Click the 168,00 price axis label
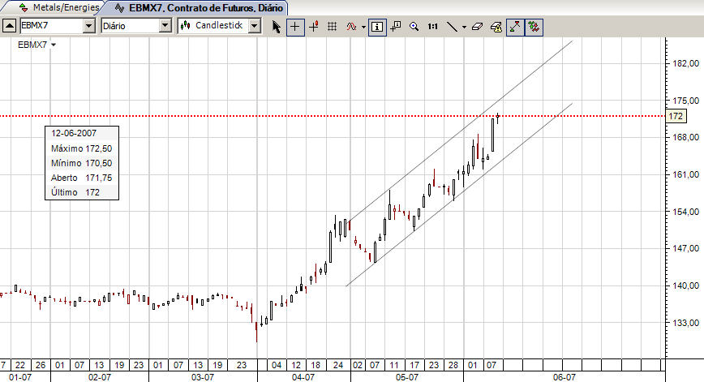 click(x=685, y=137)
